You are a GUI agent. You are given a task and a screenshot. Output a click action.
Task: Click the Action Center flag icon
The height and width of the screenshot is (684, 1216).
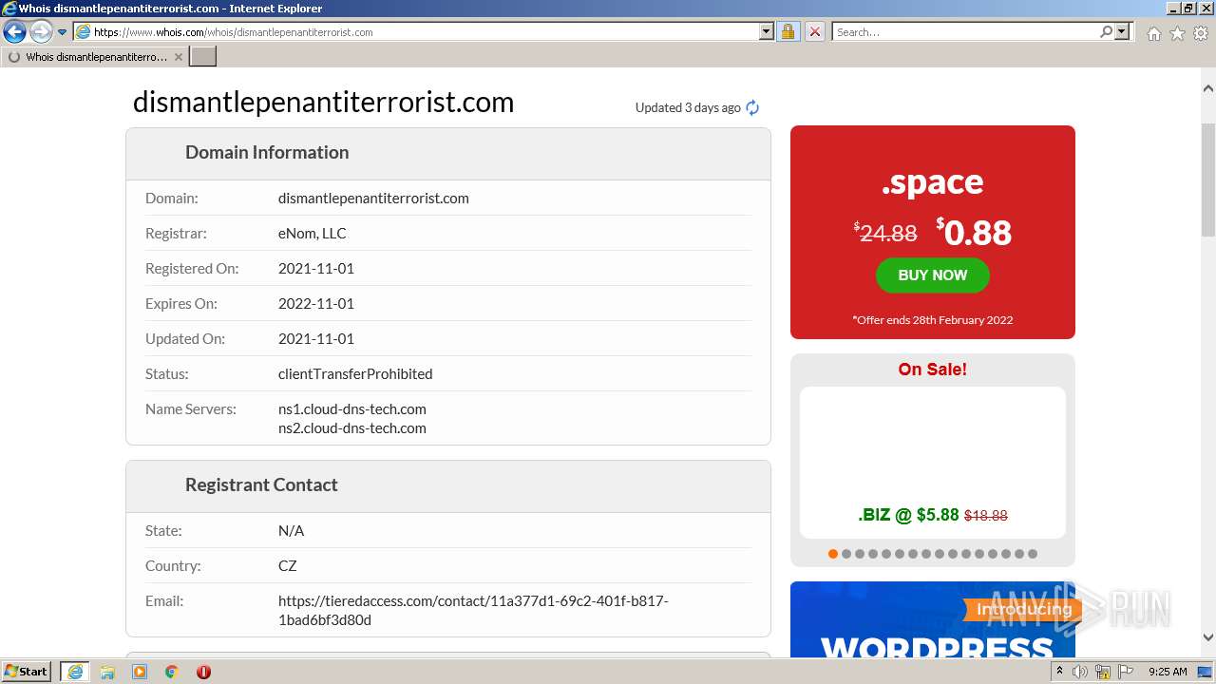(x=1124, y=672)
